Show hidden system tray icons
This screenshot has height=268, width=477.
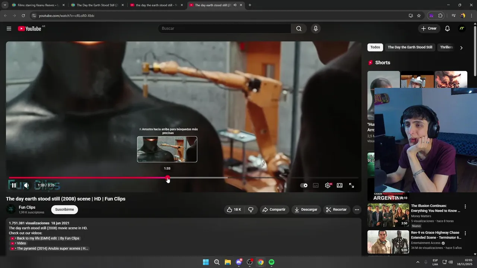tap(418, 262)
